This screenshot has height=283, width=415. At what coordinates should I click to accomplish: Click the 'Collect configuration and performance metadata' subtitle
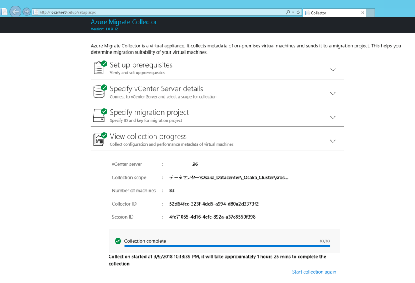pyautogui.click(x=172, y=144)
